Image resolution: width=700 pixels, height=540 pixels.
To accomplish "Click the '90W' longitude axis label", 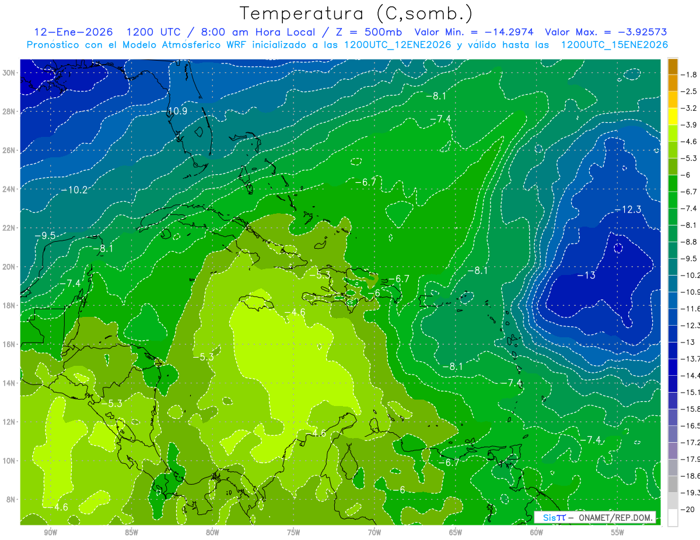I will click(x=50, y=532).
